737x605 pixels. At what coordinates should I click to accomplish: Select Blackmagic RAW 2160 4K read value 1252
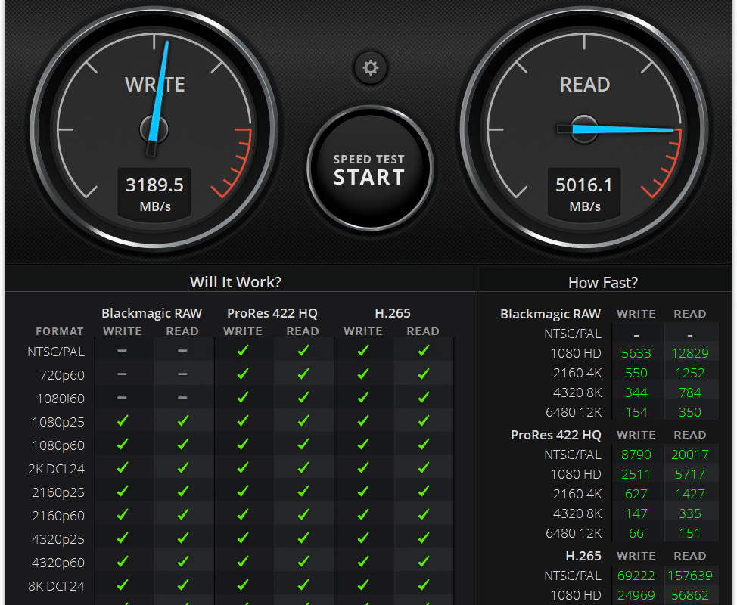(690, 373)
